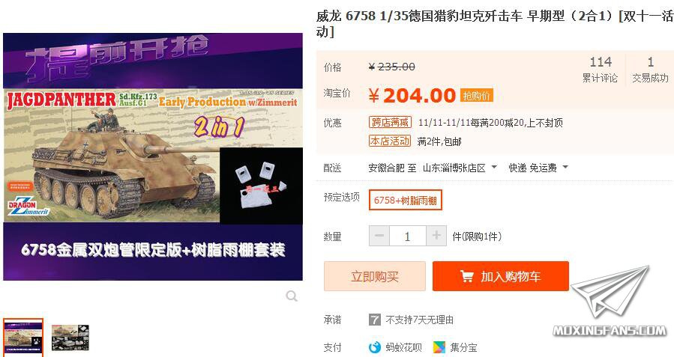Click the 立即购买 button
The height and width of the screenshot is (357, 674).
375,276
